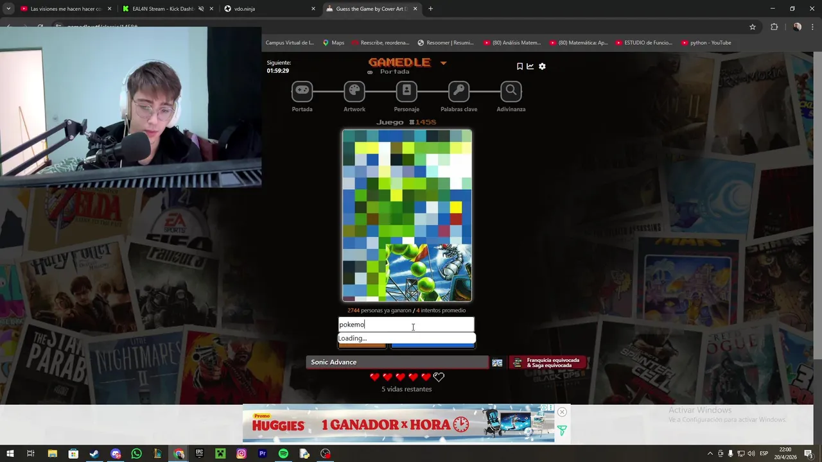Screen dimensions: 822x462
Task: Open the tab search dropdown in Chrome
Action: pos(8,9)
